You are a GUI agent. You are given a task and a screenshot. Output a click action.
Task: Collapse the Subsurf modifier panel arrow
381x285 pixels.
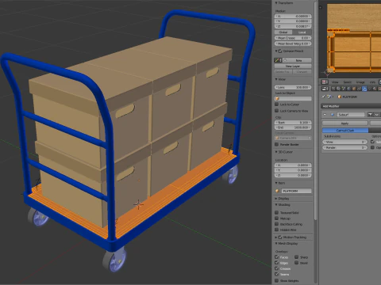tap(325, 115)
